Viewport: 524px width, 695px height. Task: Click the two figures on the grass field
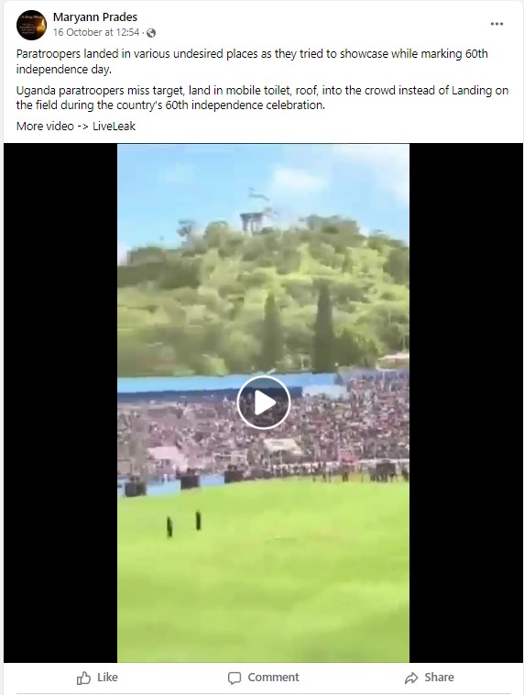(x=184, y=523)
